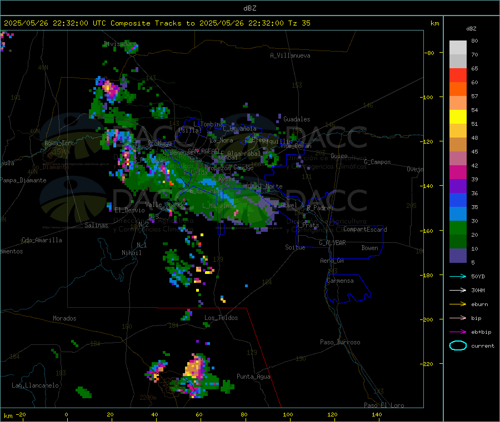Click the Nihuil place label
The image size is (500, 422).
point(131,253)
